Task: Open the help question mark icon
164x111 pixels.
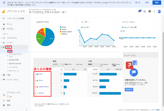Action: click(x=150, y=11)
